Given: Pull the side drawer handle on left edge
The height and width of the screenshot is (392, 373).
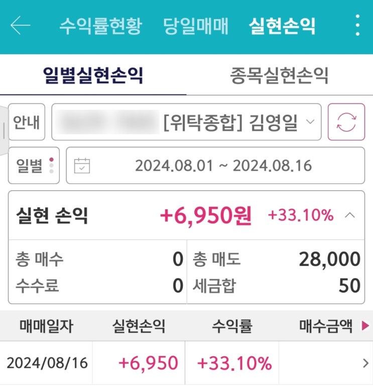Looking at the screenshot, I should tap(4, 132).
